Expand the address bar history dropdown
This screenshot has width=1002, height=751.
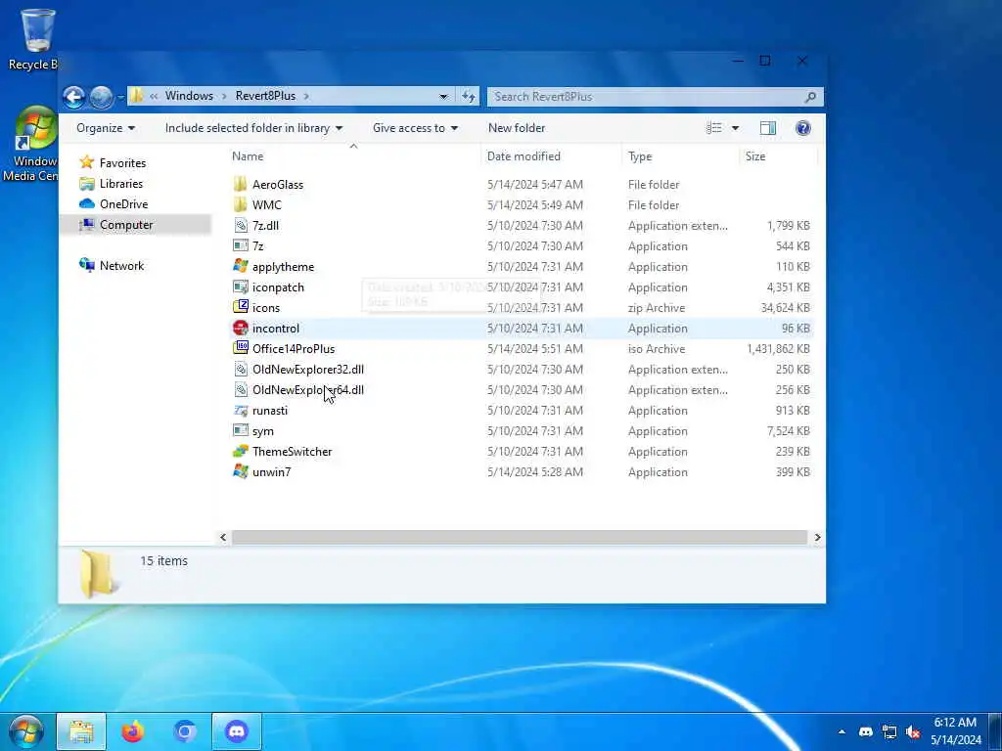tap(443, 97)
